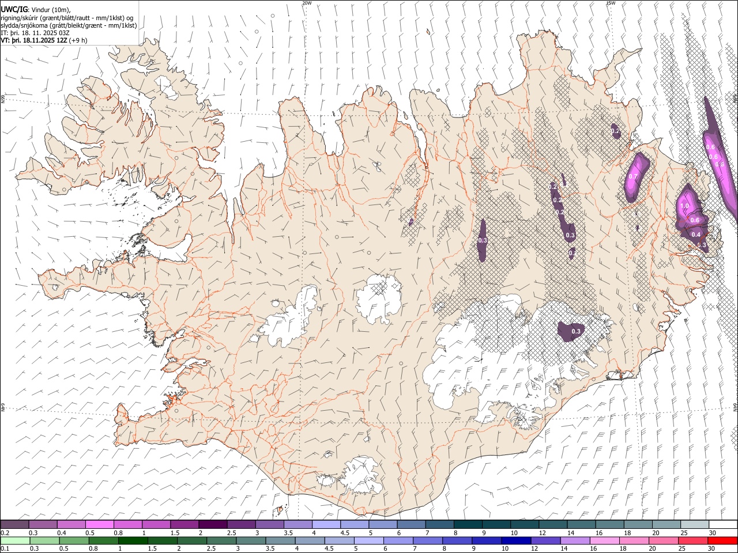Click the lower legend swatch labeled 8

tap(458, 541)
